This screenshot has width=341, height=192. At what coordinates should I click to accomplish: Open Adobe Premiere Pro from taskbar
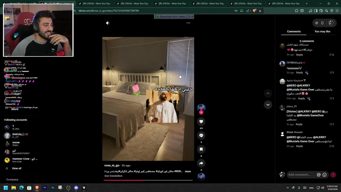pos(45,188)
